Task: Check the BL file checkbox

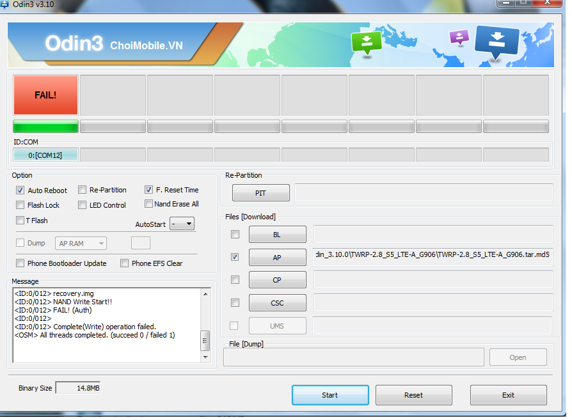Action: pyautogui.click(x=235, y=235)
